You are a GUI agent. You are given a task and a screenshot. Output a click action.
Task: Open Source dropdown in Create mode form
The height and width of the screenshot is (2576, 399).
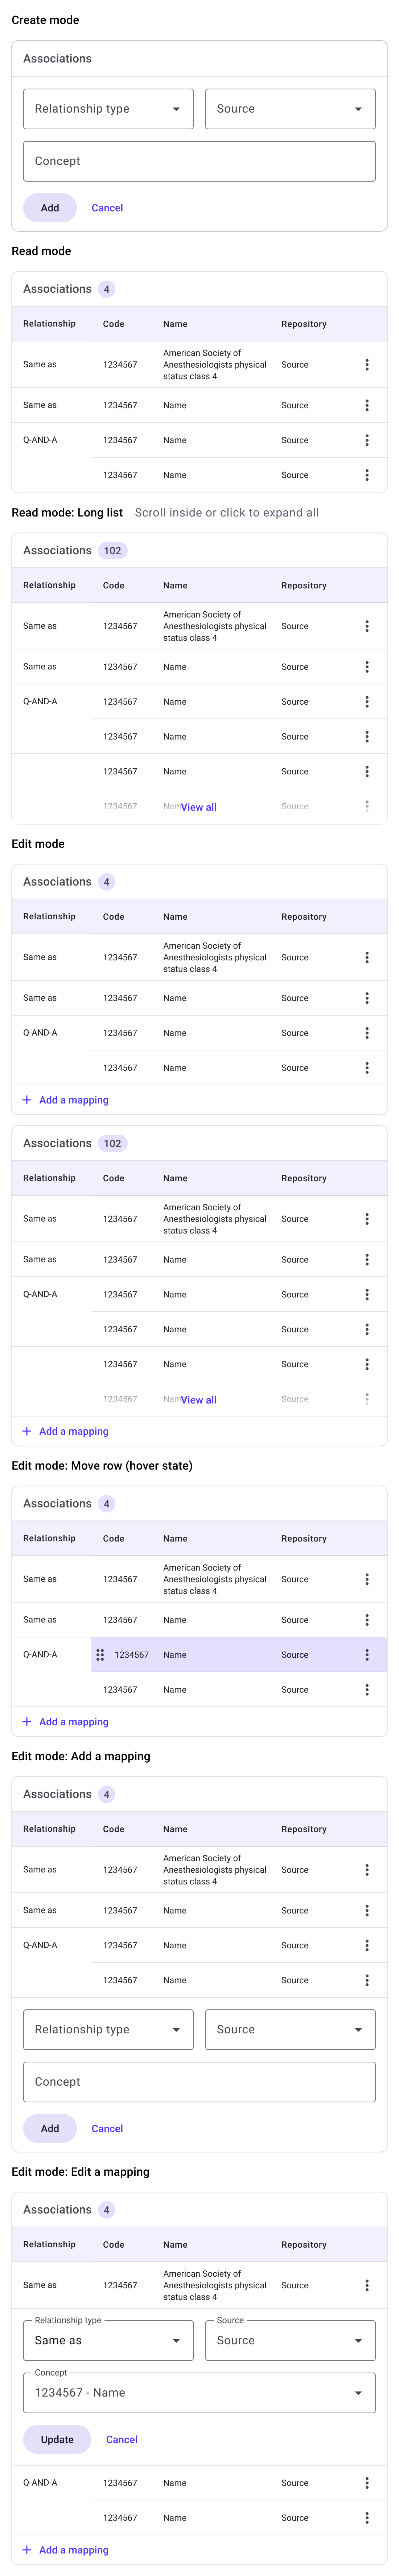coord(289,109)
